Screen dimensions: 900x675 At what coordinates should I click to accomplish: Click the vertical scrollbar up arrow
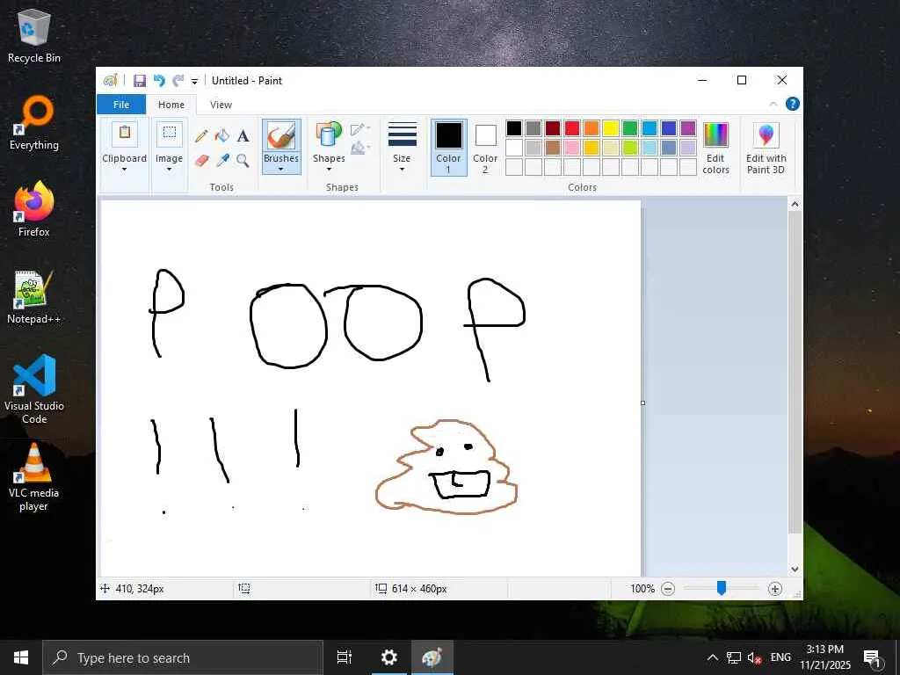point(795,204)
